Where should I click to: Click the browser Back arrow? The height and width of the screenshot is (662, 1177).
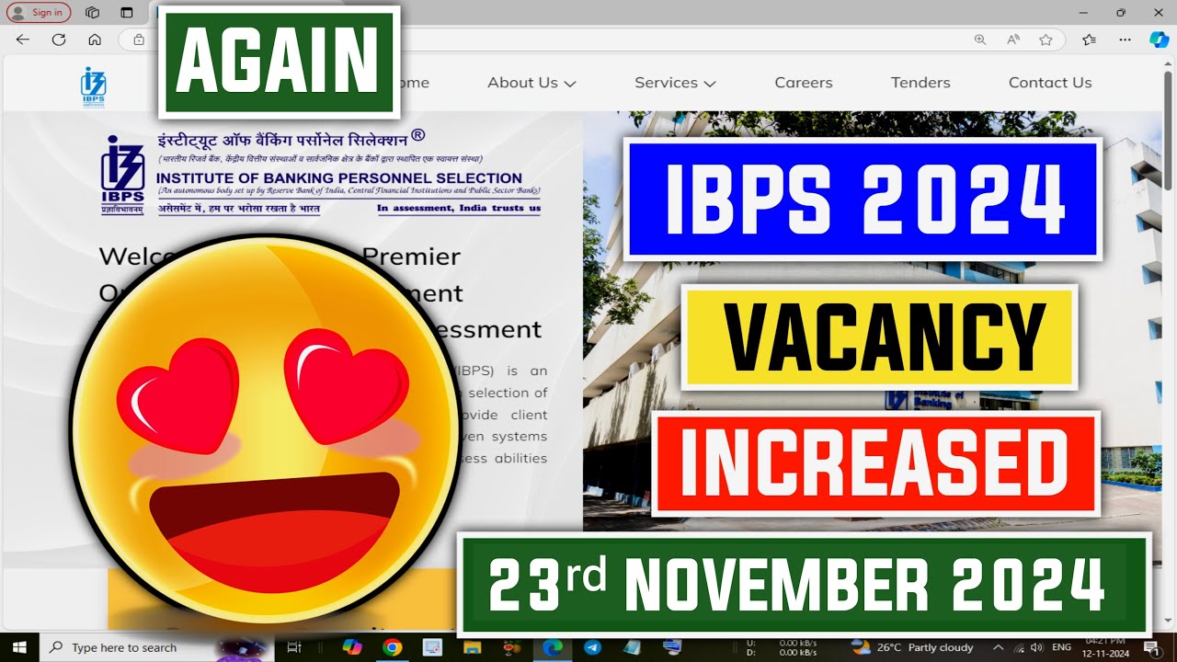23,40
